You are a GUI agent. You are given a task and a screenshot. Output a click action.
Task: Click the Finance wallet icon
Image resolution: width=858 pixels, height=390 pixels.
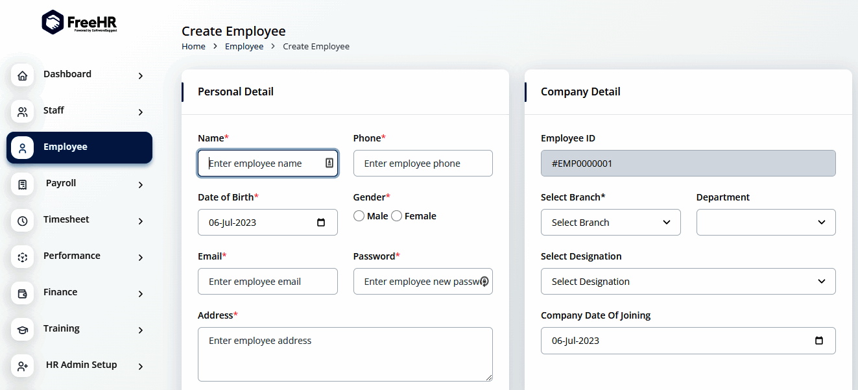coord(23,294)
